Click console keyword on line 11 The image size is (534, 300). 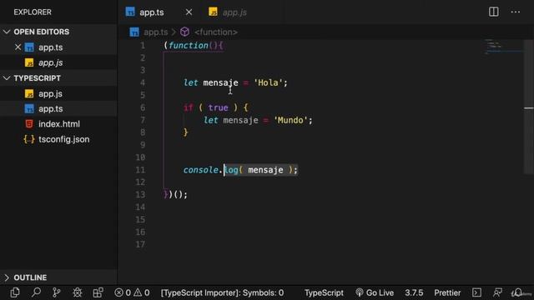(x=201, y=170)
